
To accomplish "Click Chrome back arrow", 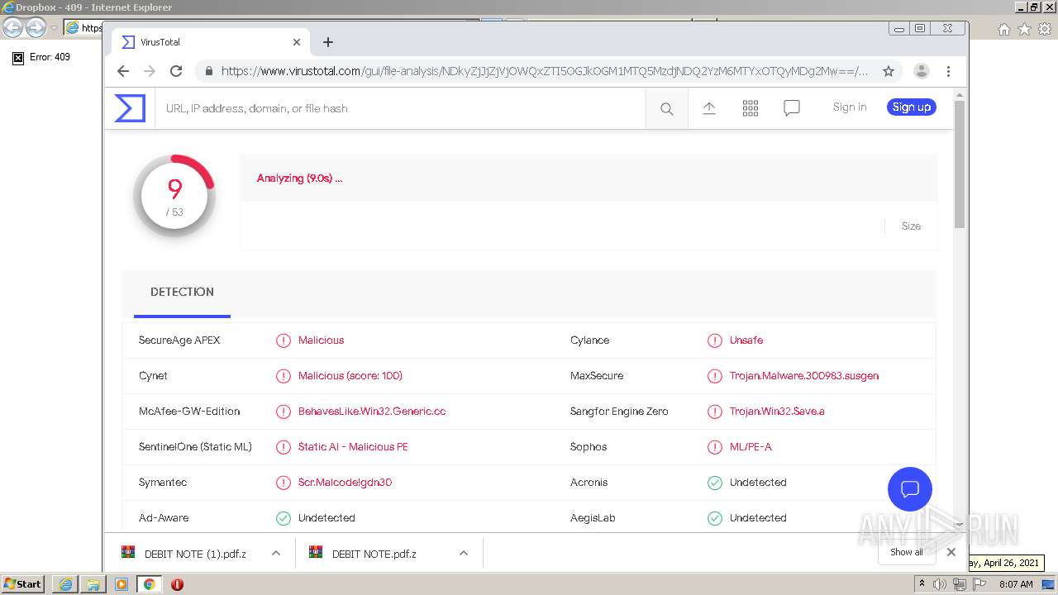I will tap(123, 71).
